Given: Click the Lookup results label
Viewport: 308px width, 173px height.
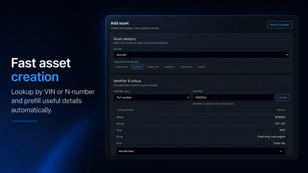Looking at the screenshot, I should tap(125, 110).
